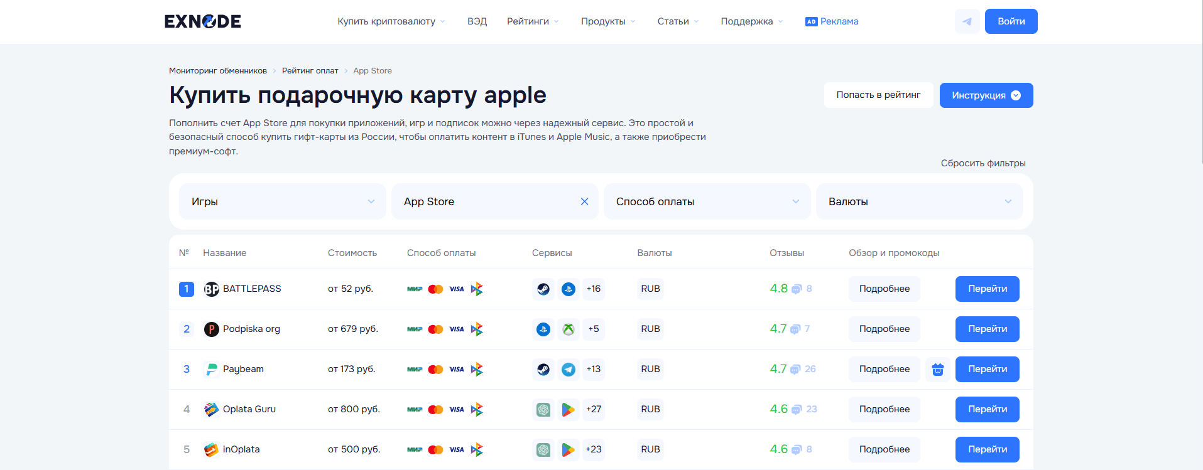Click the Telegram icon in the header
This screenshot has height=470, width=1203.
tap(967, 21)
